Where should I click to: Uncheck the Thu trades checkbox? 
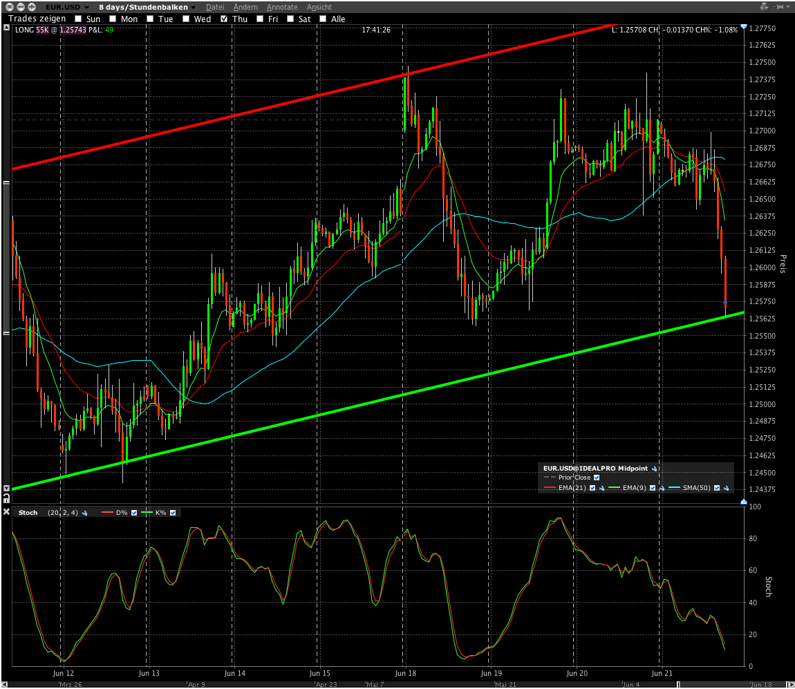[224, 19]
